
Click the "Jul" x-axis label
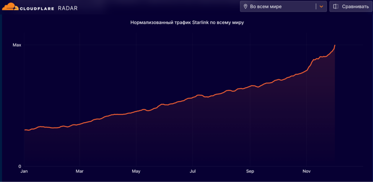[x=192, y=171]
